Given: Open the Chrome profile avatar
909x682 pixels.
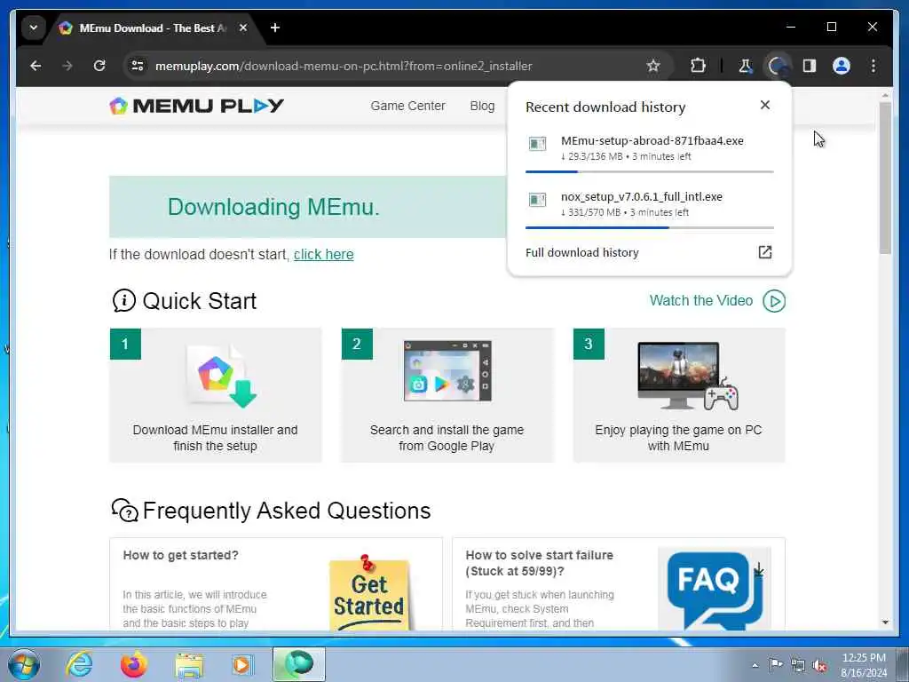Looking at the screenshot, I should [842, 66].
